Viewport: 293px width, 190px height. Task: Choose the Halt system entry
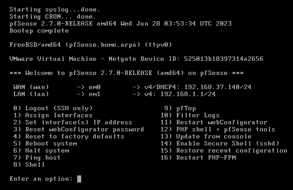point(47,150)
